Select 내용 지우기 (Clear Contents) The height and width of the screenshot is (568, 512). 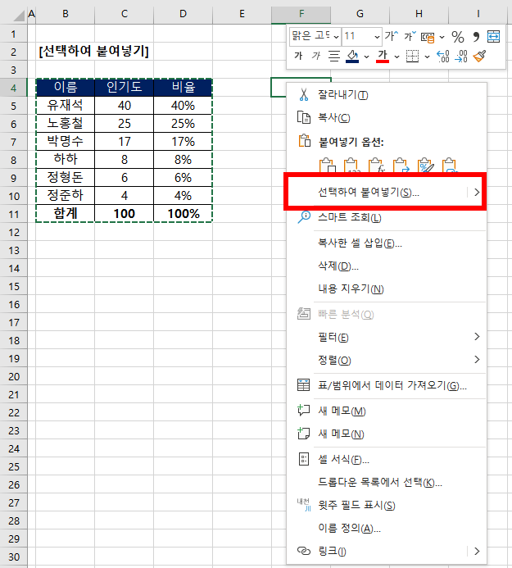pos(387,289)
